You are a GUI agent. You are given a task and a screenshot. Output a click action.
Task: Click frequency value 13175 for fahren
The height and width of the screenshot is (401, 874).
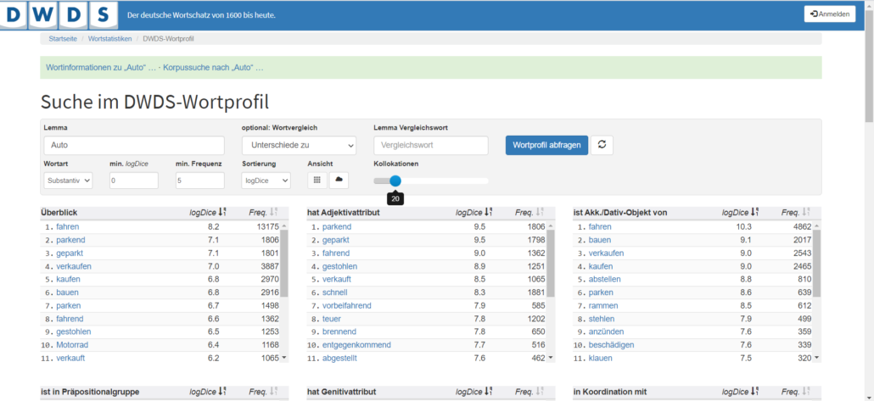coord(267,226)
